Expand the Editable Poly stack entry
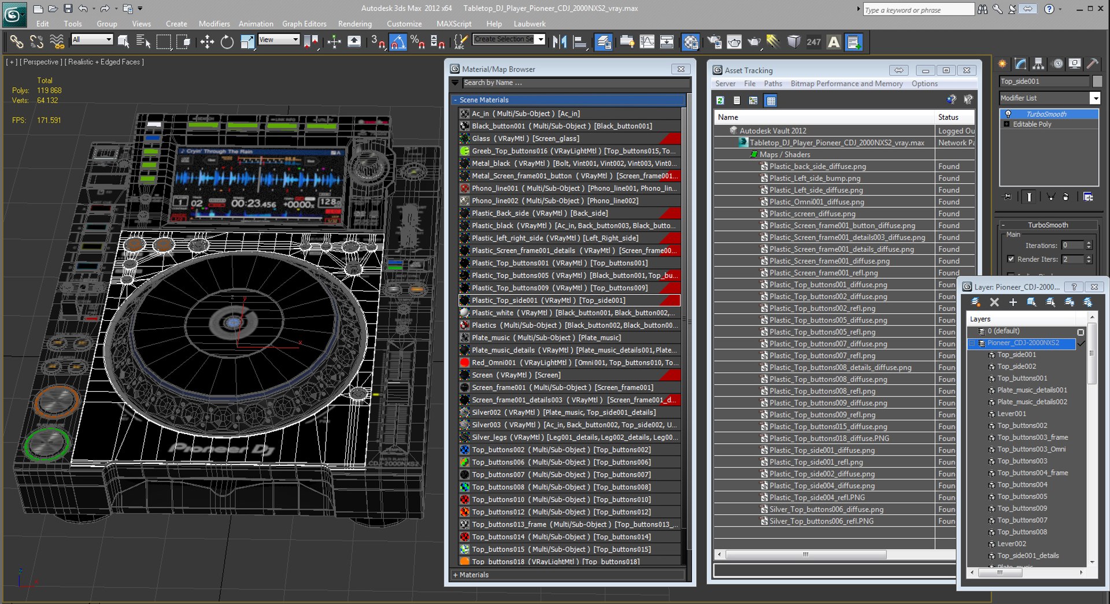Viewport: 1110px width, 604px height. (x=1007, y=124)
